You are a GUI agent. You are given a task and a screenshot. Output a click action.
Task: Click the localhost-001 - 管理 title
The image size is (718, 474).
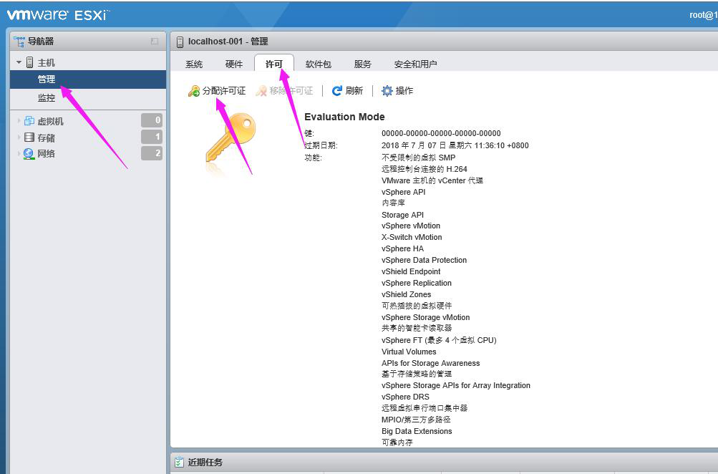pyautogui.click(x=228, y=42)
